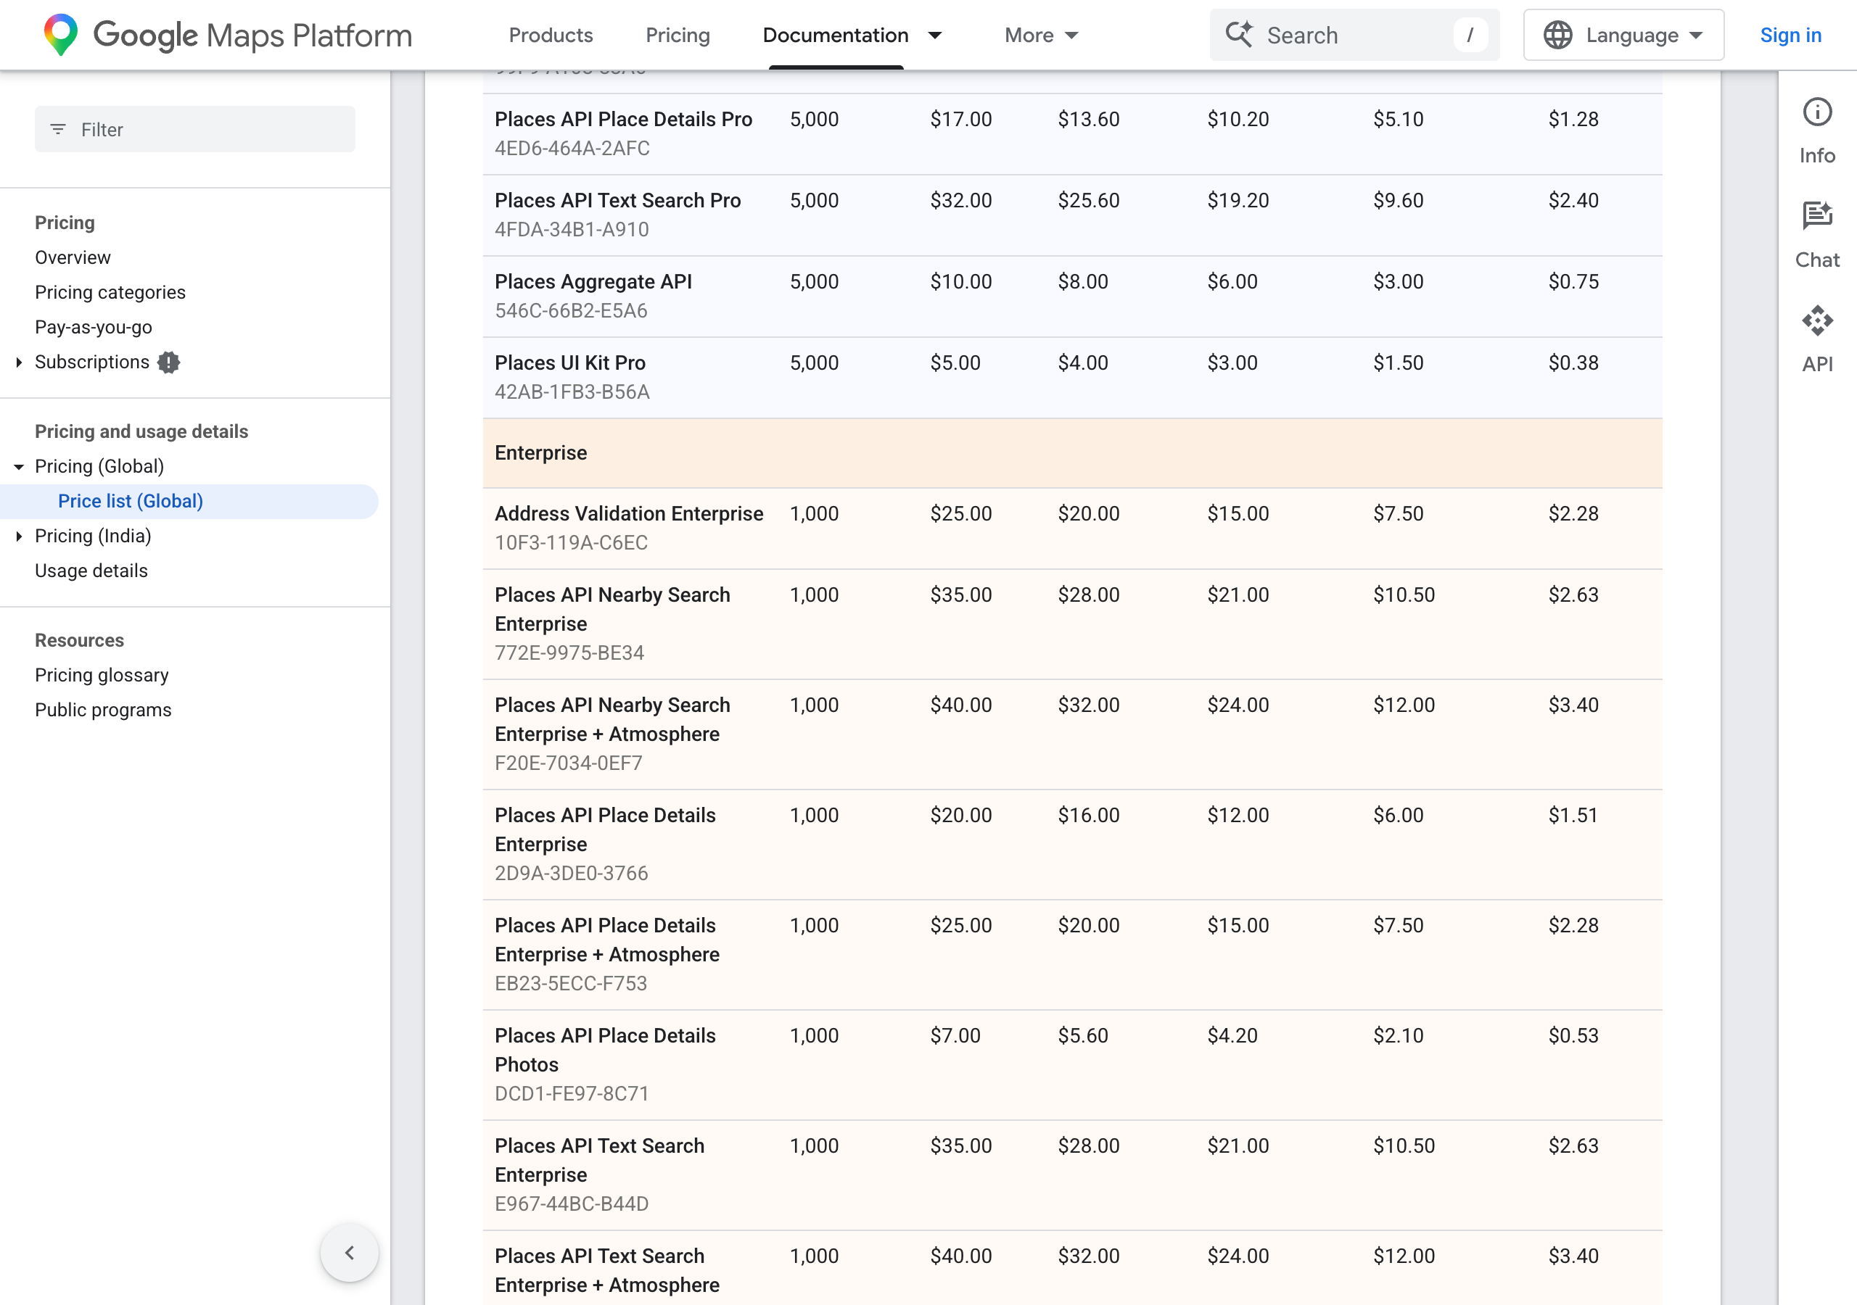
Task: Click Places API Place Details Pro row name
Action: [624, 120]
